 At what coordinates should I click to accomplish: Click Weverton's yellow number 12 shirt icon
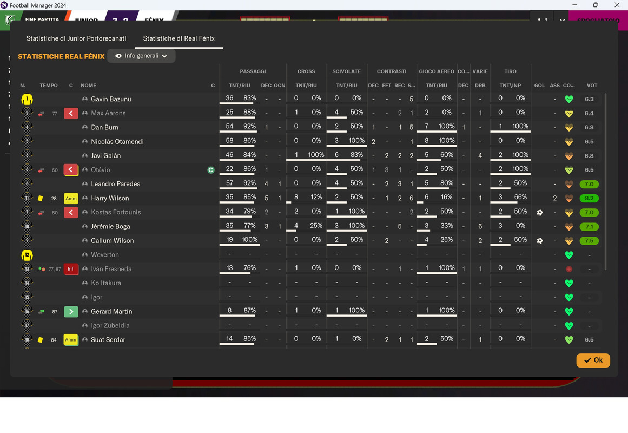pyautogui.click(x=27, y=255)
